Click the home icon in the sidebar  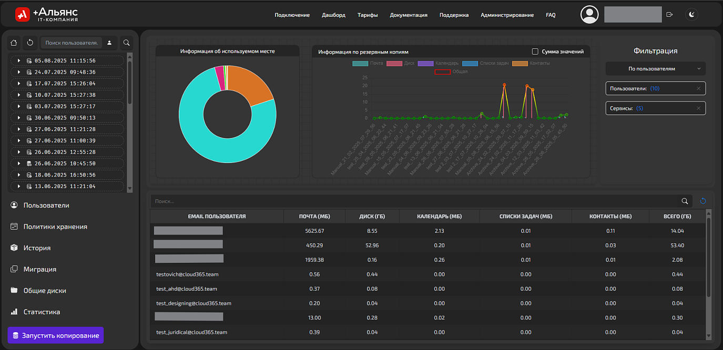(x=14, y=43)
